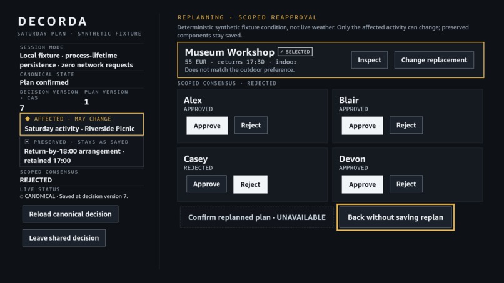Screen dimensions: 504x283
Task: Click 'SATURDAY PLAN · SYNTHETIC FIXTURE' subtitle
Action: [x=79, y=34]
